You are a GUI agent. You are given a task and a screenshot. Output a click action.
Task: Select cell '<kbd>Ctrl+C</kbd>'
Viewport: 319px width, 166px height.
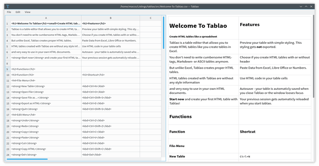point(110,132)
